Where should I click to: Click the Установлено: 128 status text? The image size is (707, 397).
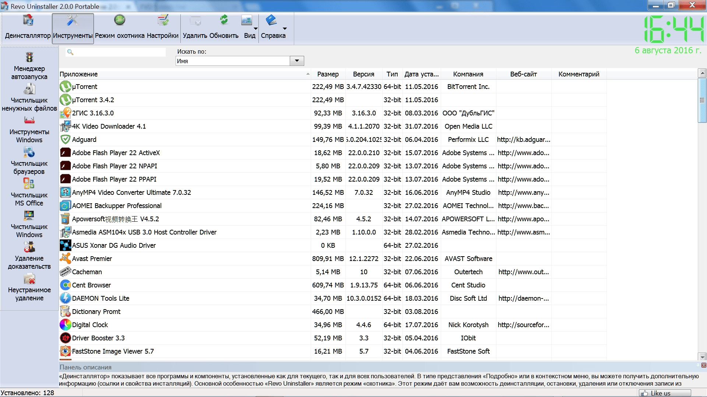28,393
